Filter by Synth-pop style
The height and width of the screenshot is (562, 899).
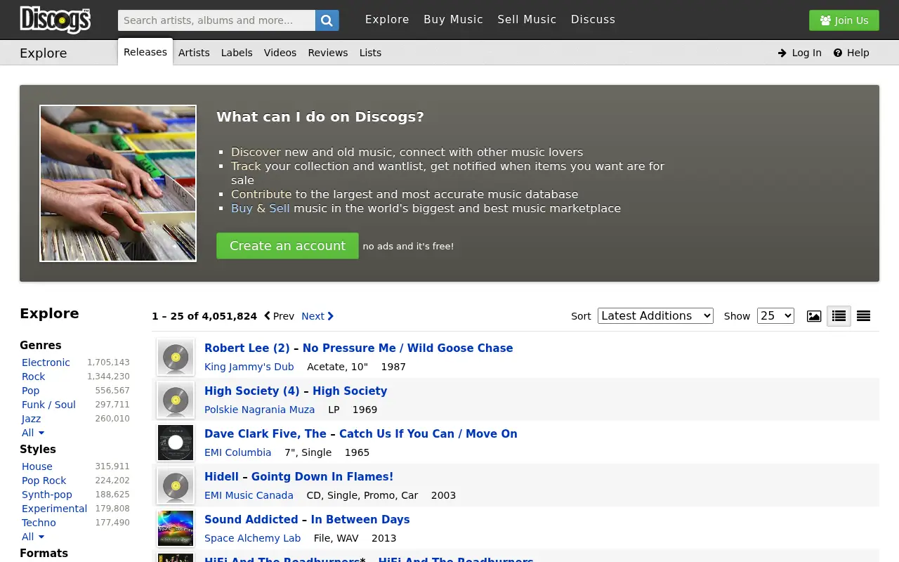47,495
